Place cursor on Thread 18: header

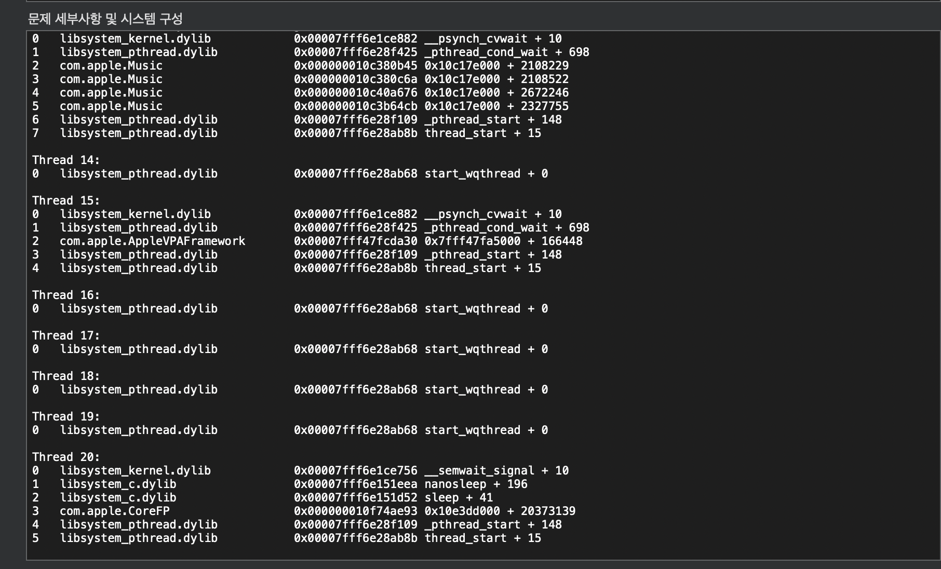66,376
